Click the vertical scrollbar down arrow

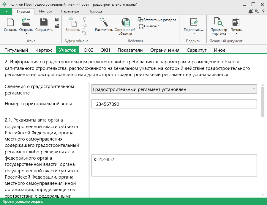coord(263,195)
